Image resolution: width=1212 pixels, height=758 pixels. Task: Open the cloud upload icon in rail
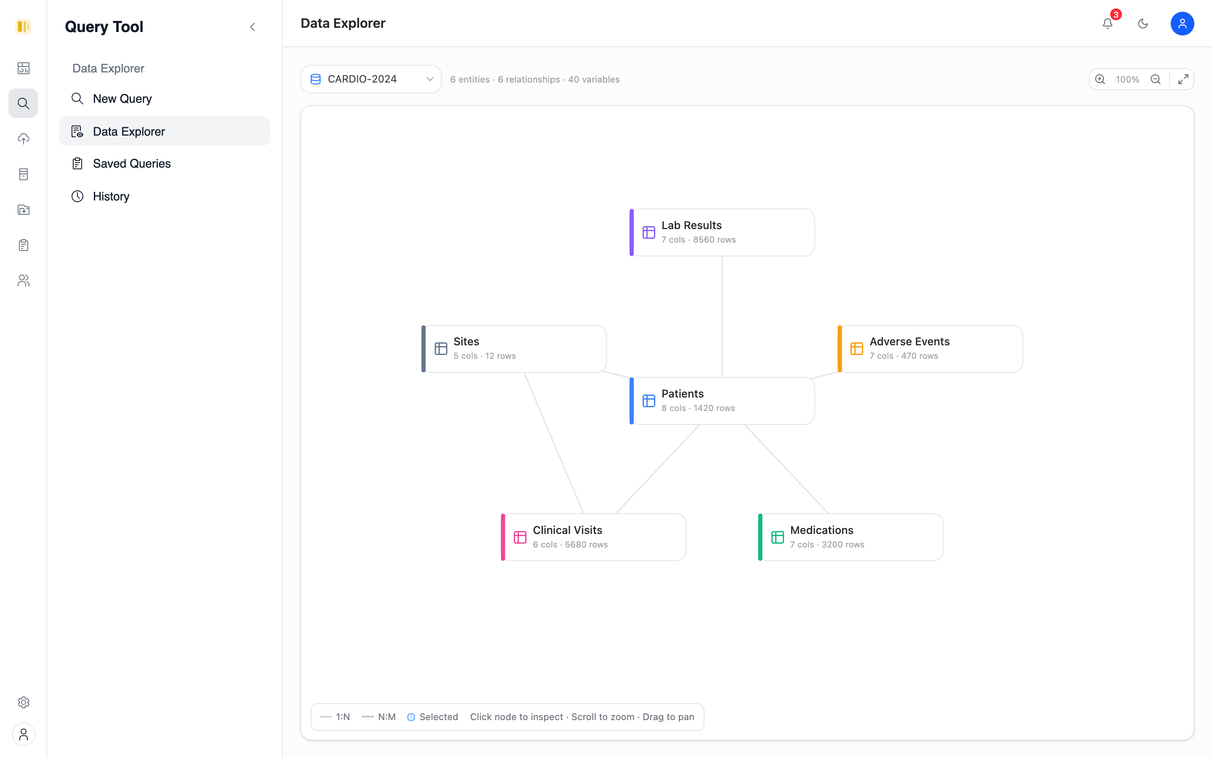coord(23,139)
